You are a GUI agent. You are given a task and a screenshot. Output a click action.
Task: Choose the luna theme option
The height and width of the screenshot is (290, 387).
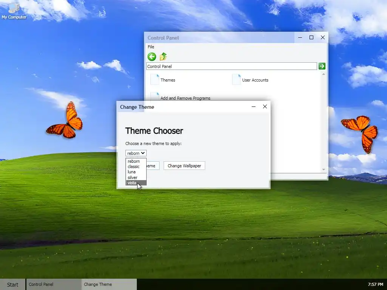[136, 172]
